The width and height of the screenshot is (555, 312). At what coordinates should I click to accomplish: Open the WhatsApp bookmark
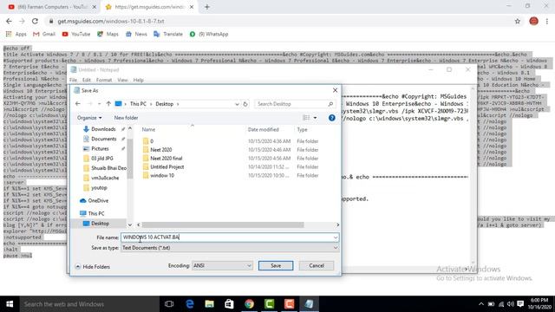point(209,35)
